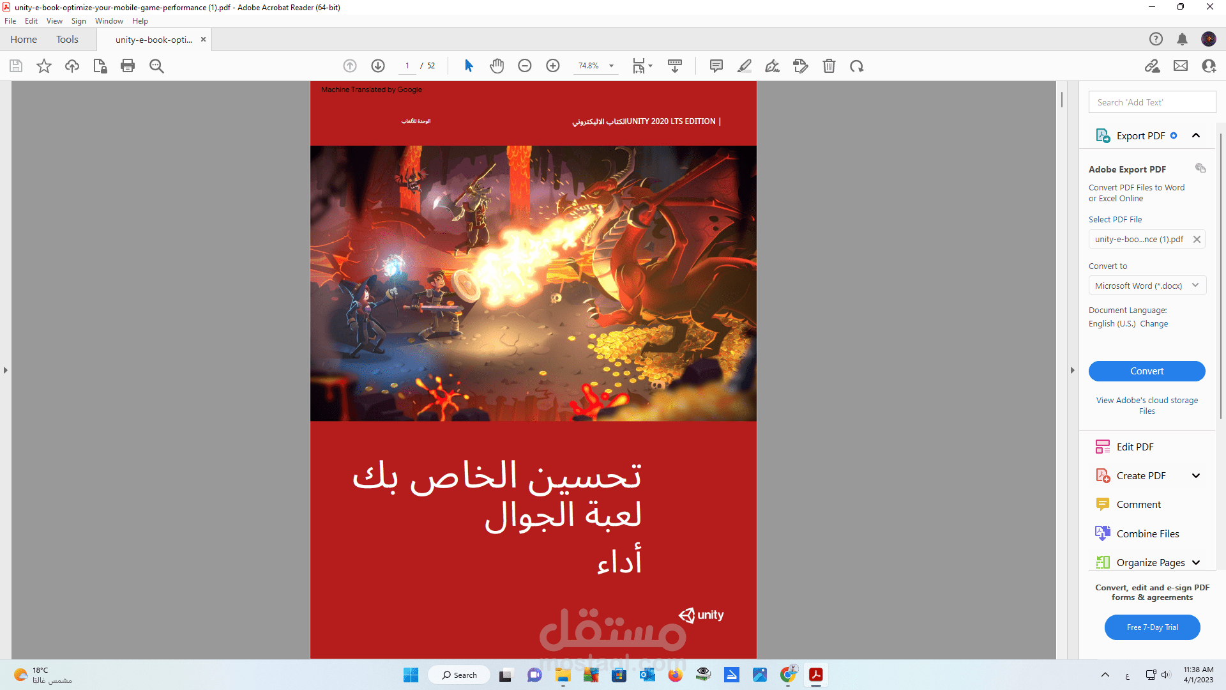Viewport: 1226px width, 690px height.
Task: Expand the Create PDF section
Action: tap(1196, 475)
